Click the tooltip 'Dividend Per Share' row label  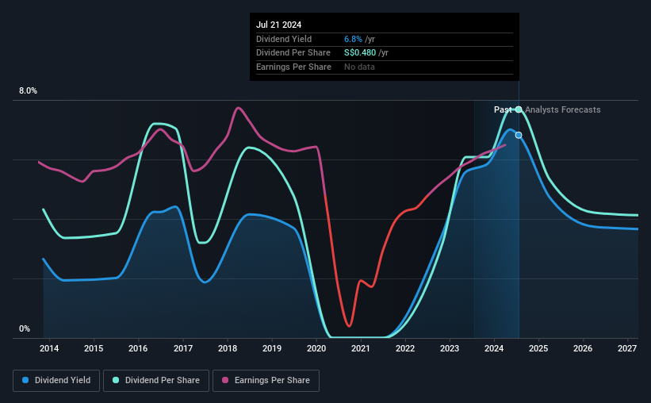point(293,53)
